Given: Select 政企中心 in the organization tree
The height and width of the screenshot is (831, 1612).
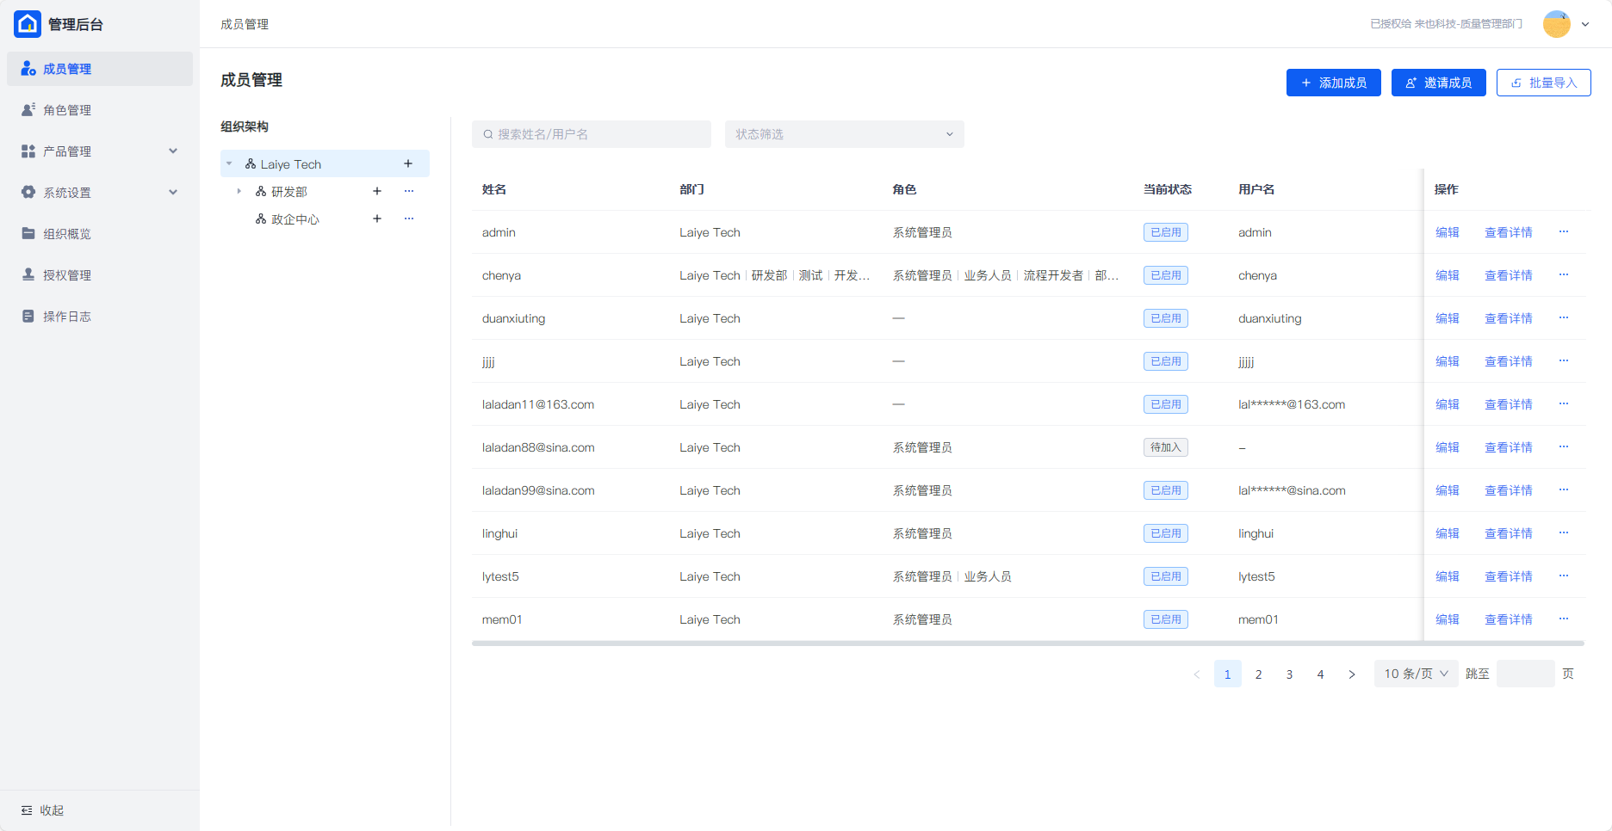Looking at the screenshot, I should pos(295,219).
